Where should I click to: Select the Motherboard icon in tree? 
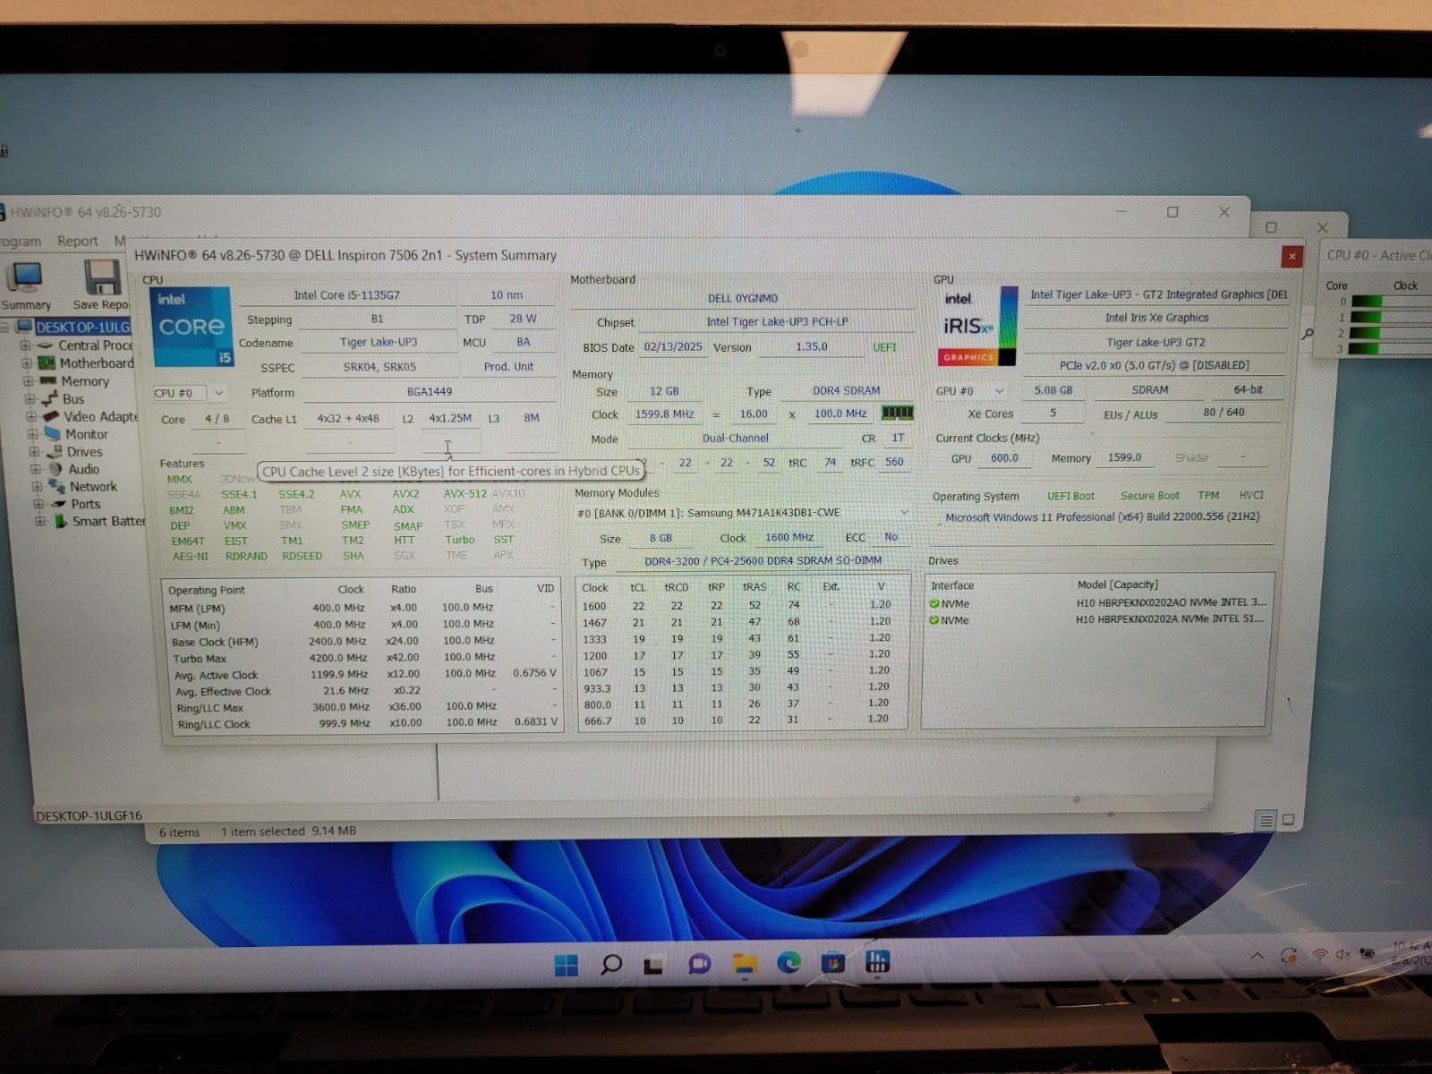point(47,363)
